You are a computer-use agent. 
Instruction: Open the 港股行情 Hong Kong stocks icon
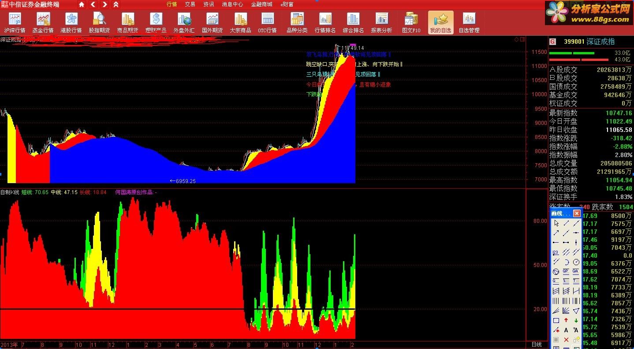(x=71, y=23)
